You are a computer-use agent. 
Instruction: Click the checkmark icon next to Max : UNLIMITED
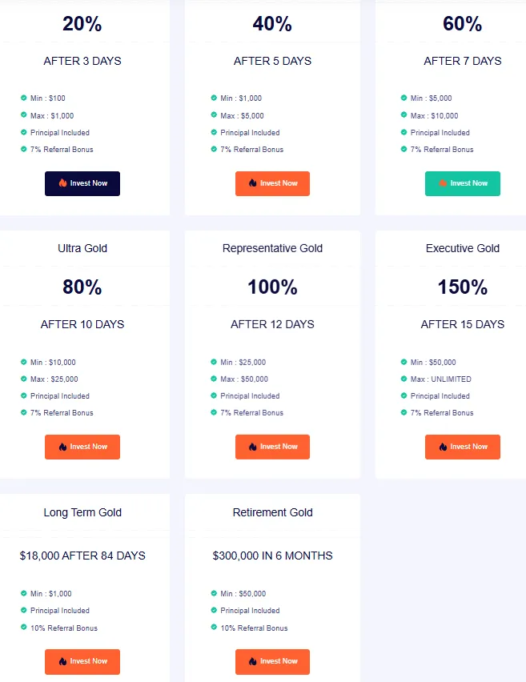tap(404, 379)
